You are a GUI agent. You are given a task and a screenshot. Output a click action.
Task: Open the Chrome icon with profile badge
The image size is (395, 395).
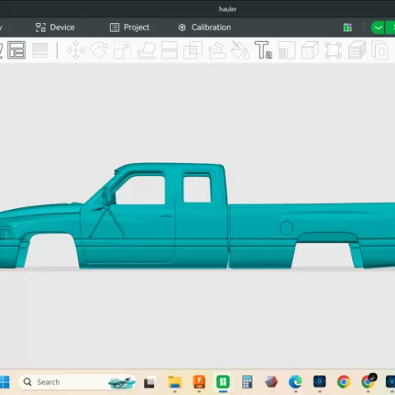(368, 382)
